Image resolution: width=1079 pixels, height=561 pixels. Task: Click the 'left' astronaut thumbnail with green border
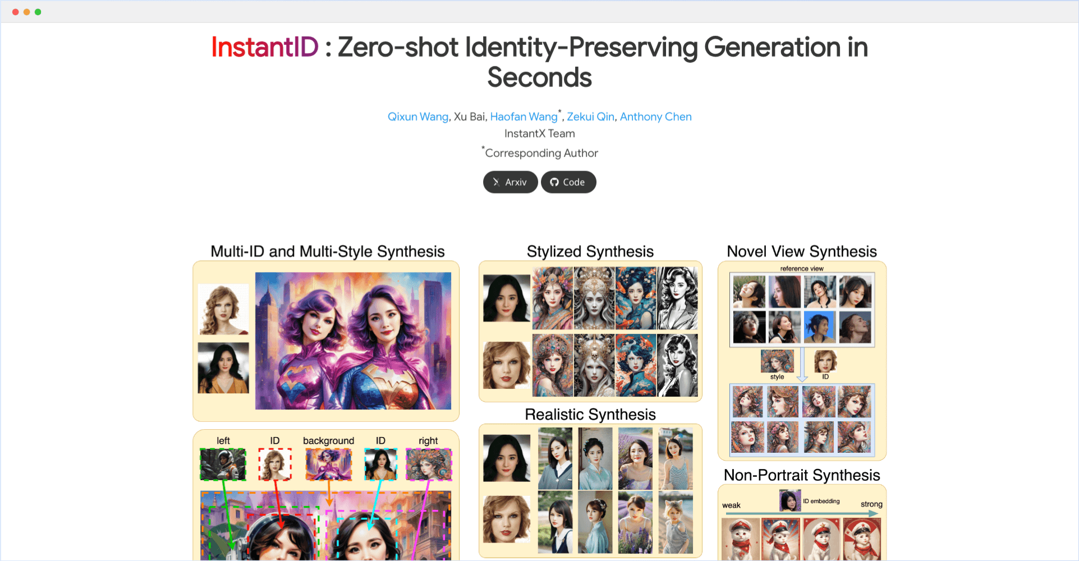pos(223,464)
